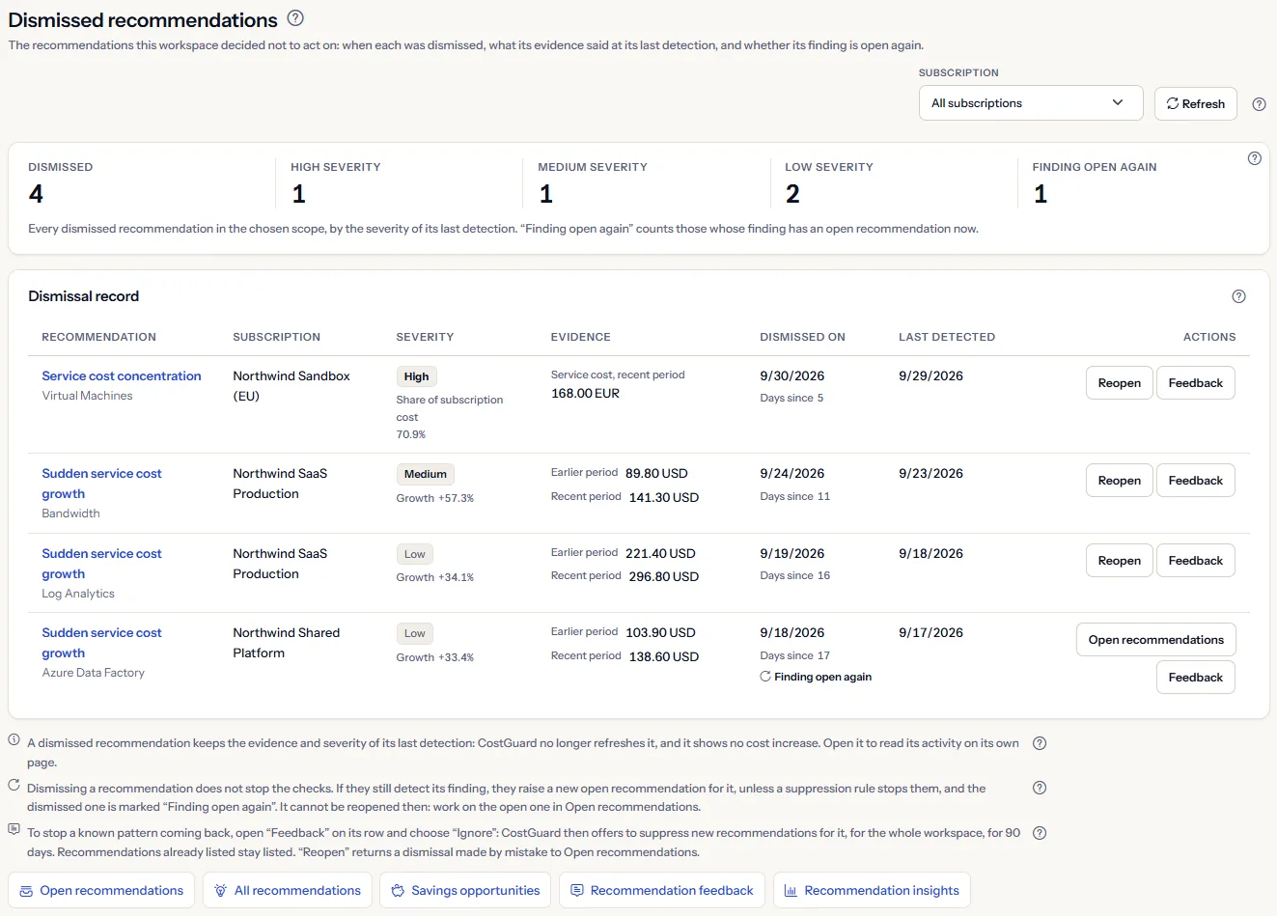Click the Refresh button
The height and width of the screenshot is (916, 1277).
(x=1195, y=103)
